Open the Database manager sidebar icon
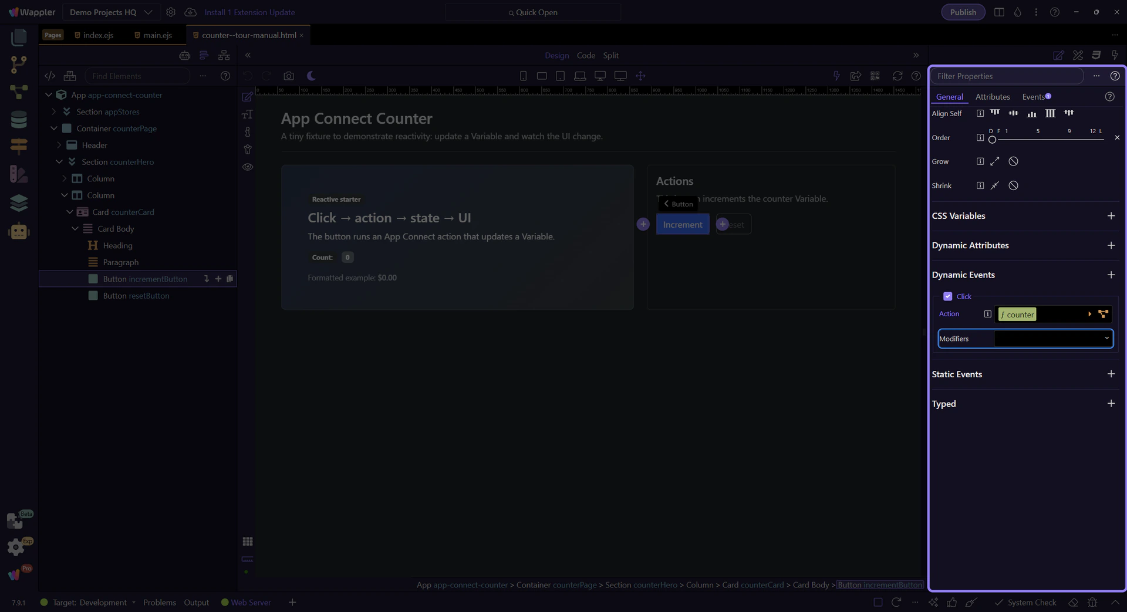The width and height of the screenshot is (1127, 612). pyautogui.click(x=19, y=120)
